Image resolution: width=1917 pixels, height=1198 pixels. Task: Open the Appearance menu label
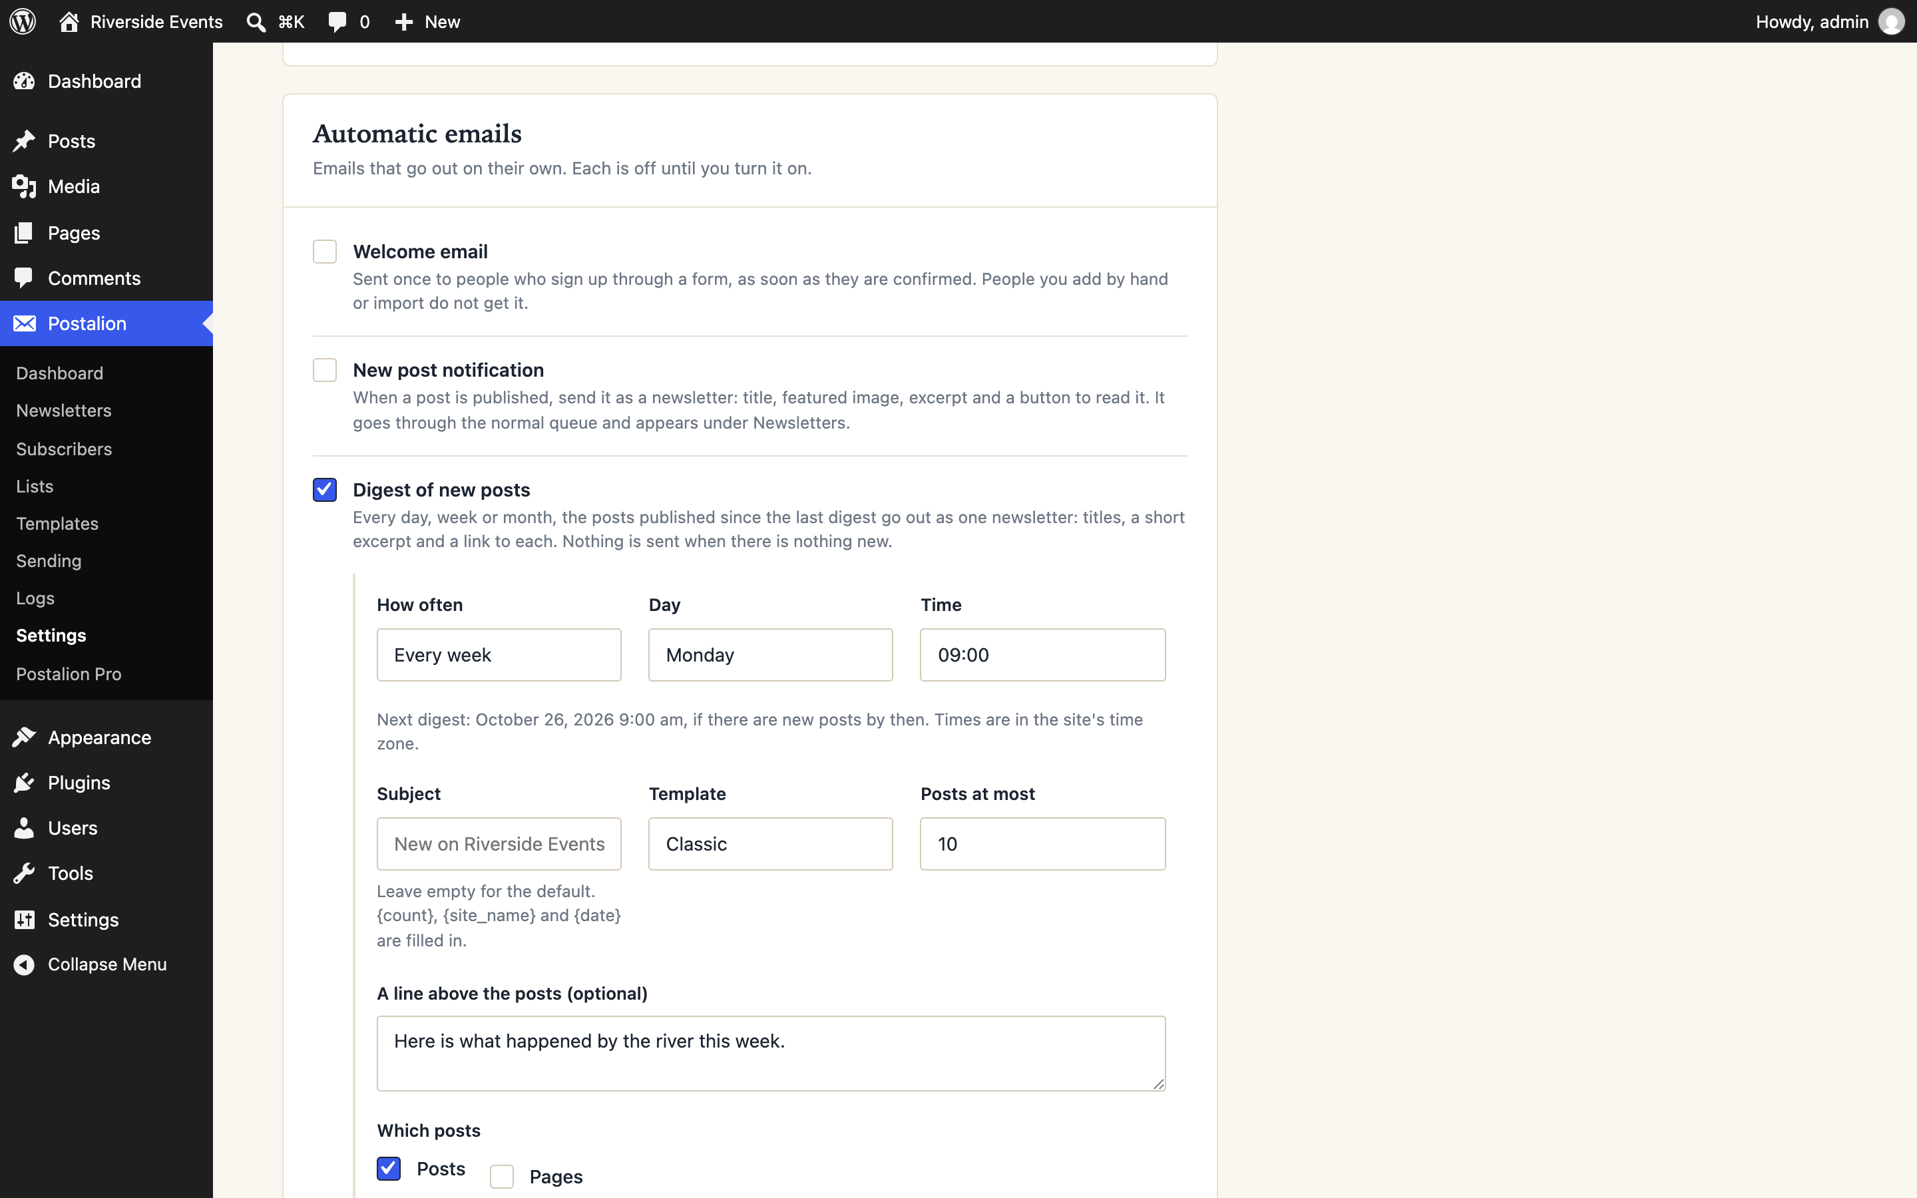pyautogui.click(x=100, y=737)
